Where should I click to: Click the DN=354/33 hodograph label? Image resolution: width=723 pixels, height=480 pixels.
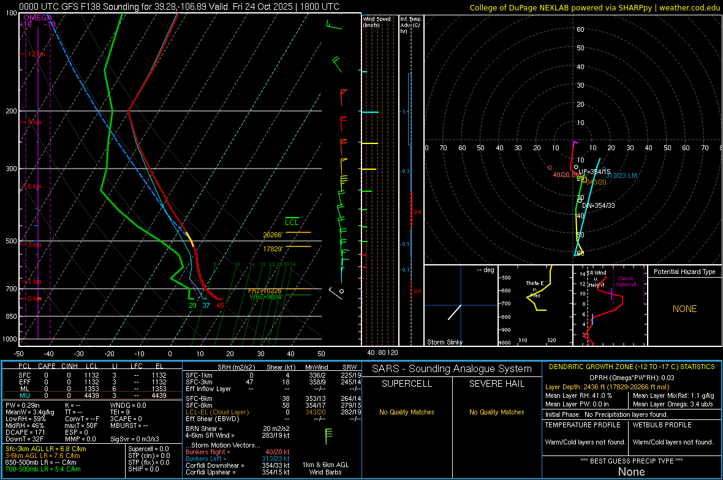(x=599, y=205)
